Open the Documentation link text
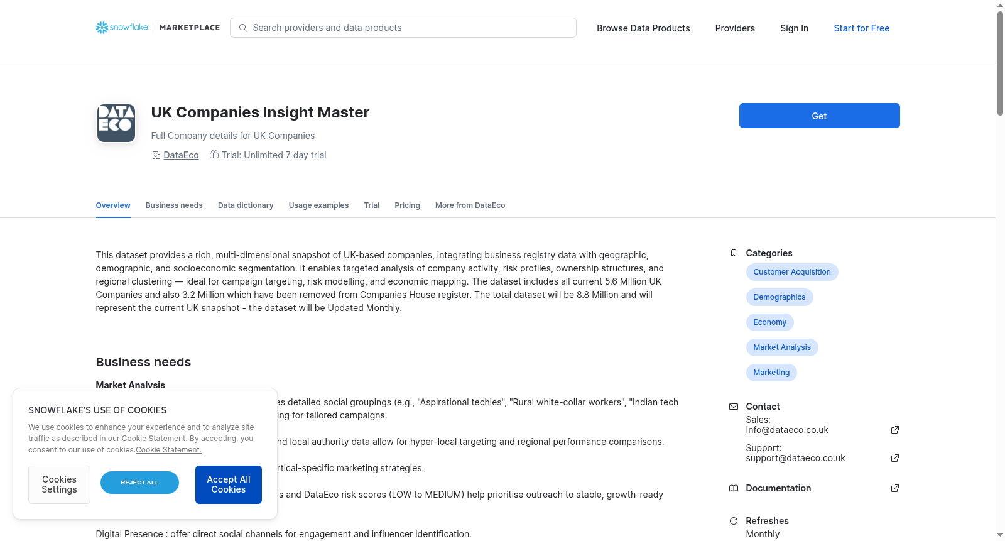Image resolution: width=1005 pixels, height=541 pixels. (778, 488)
